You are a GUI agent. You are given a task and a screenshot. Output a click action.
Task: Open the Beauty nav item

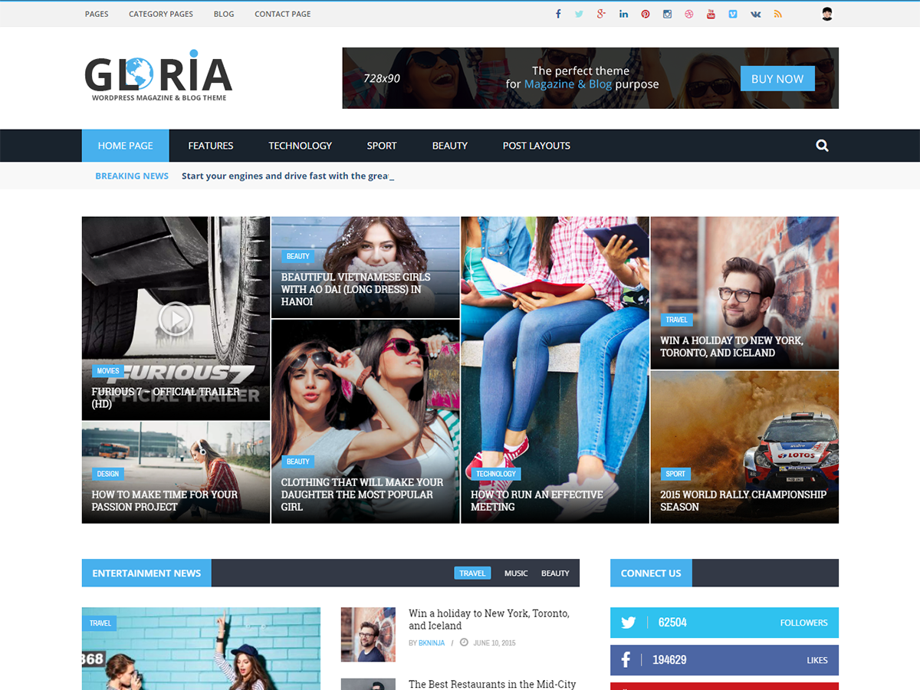click(x=450, y=146)
